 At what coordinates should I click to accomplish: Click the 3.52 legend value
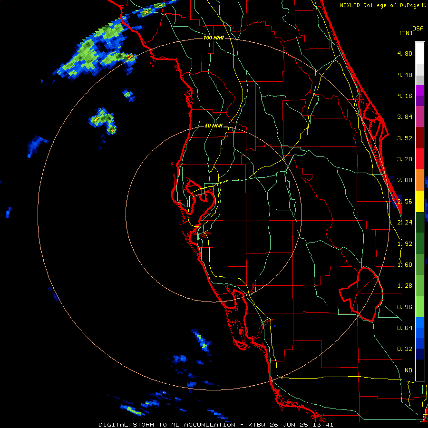click(x=405, y=138)
